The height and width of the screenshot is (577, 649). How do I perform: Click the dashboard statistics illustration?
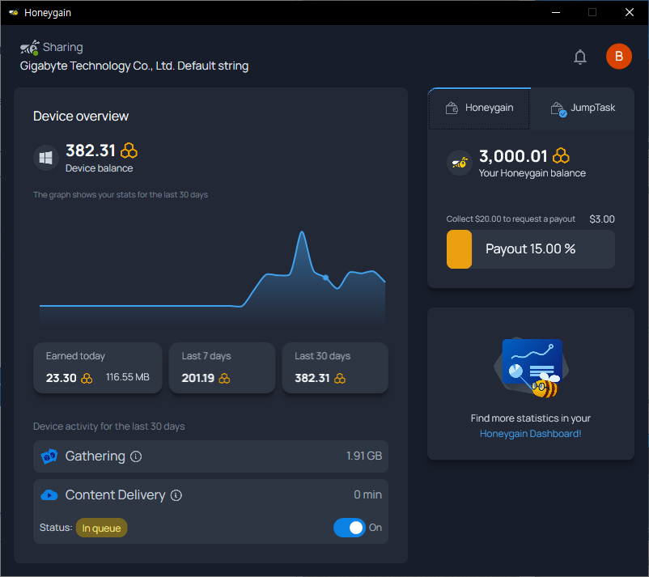[x=531, y=367]
